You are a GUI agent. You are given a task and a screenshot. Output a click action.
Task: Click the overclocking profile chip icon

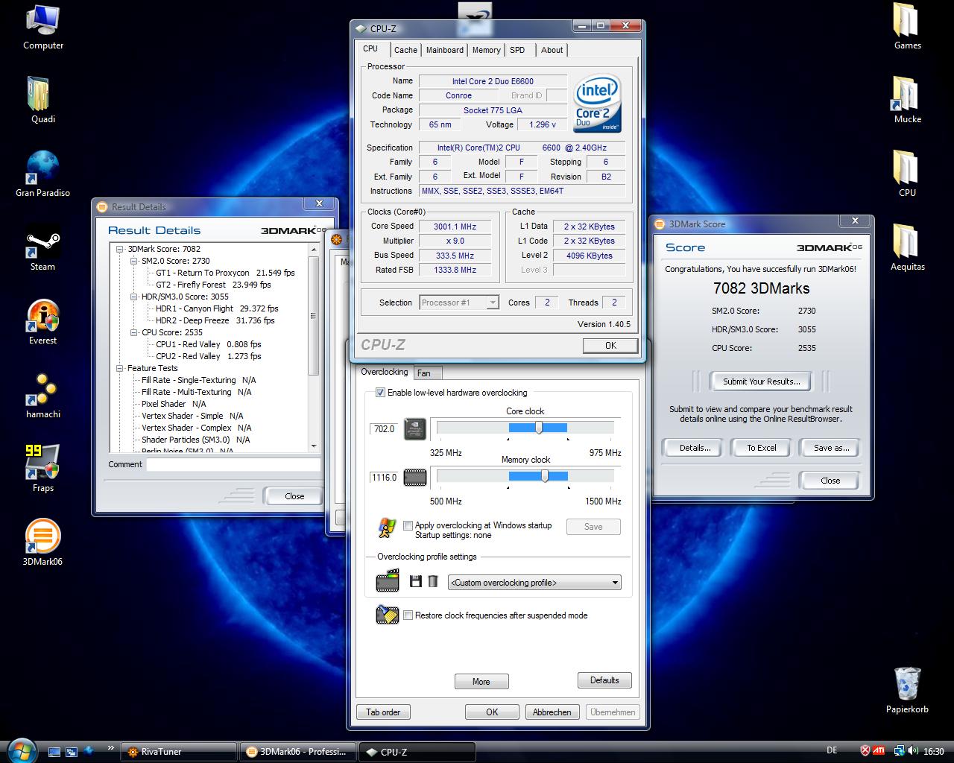pos(388,581)
